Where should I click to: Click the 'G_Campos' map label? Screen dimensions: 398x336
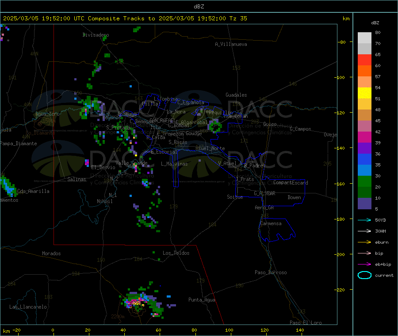(x=300, y=129)
